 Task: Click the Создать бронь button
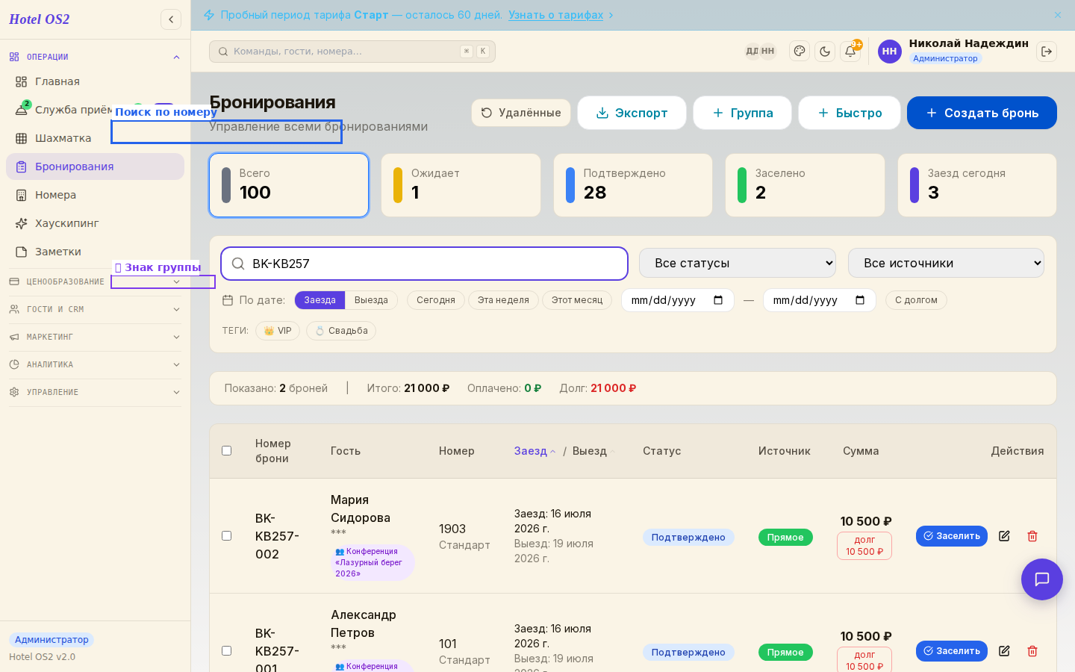pos(982,113)
